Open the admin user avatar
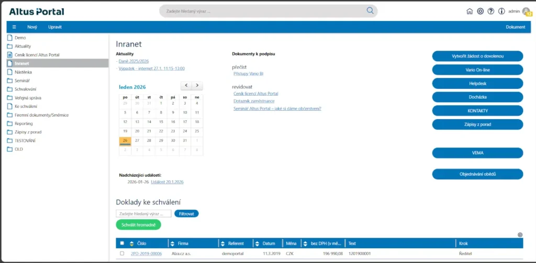 (526, 12)
